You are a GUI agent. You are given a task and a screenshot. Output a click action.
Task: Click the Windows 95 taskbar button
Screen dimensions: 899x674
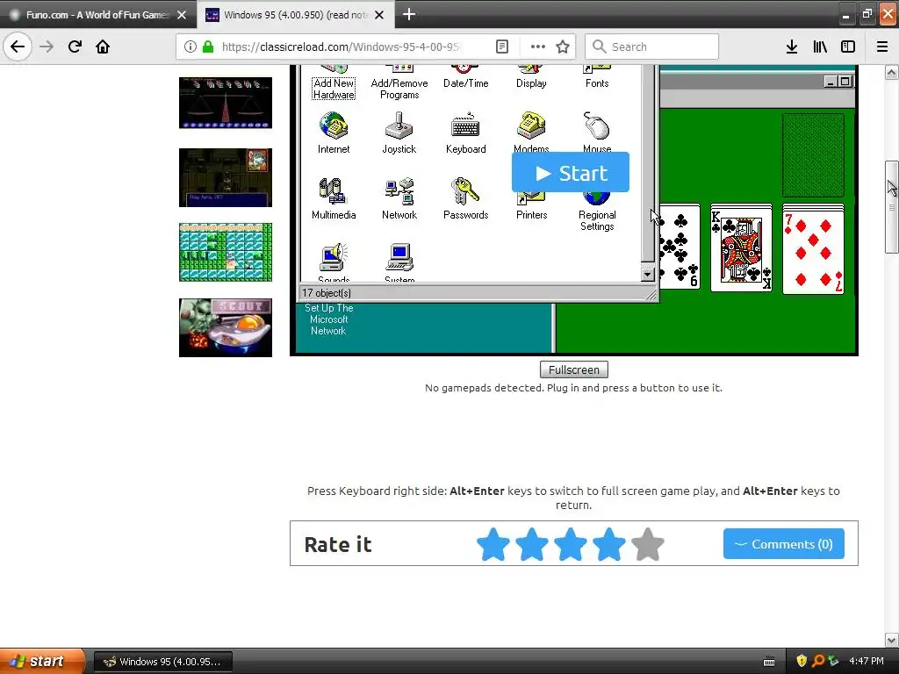[162, 662]
